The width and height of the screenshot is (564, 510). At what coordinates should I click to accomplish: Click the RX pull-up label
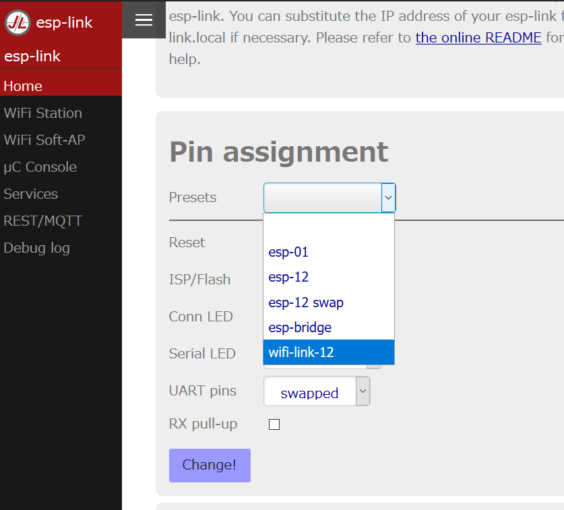(x=203, y=424)
